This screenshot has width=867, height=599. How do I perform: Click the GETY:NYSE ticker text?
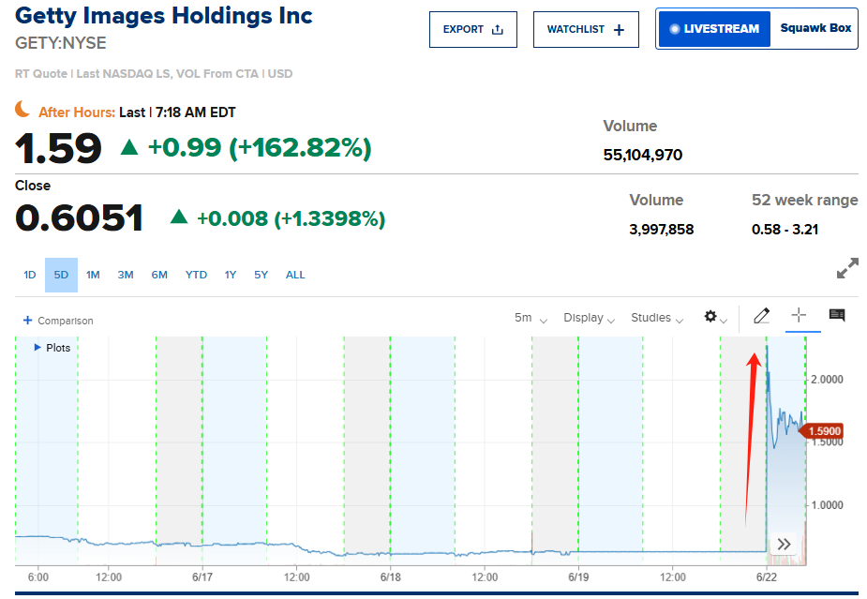[60, 43]
